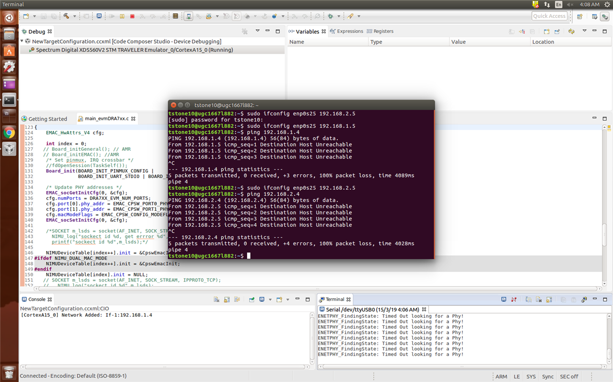Close the Serial /dev/ttyUSB0 terminal tab

(424, 309)
